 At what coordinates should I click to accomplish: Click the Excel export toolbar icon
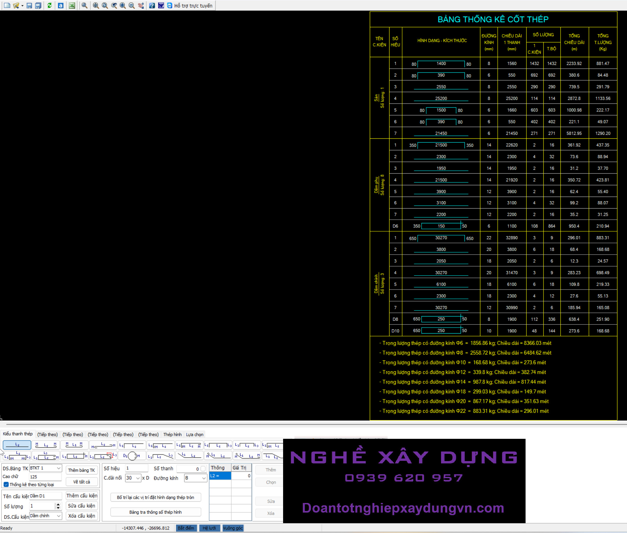pyautogui.click(x=72, y=5)
